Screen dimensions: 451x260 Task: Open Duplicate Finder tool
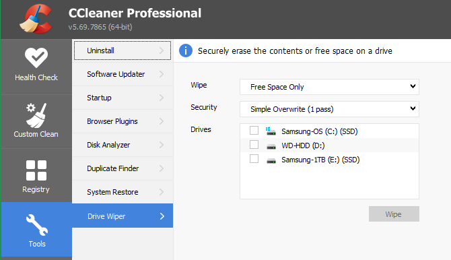[x=123, y=168]
